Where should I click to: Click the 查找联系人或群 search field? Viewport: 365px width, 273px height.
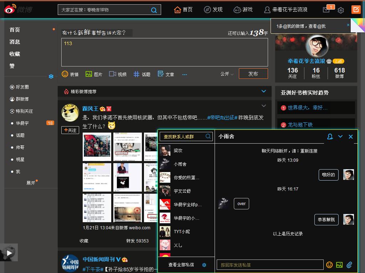click(186, 136)
